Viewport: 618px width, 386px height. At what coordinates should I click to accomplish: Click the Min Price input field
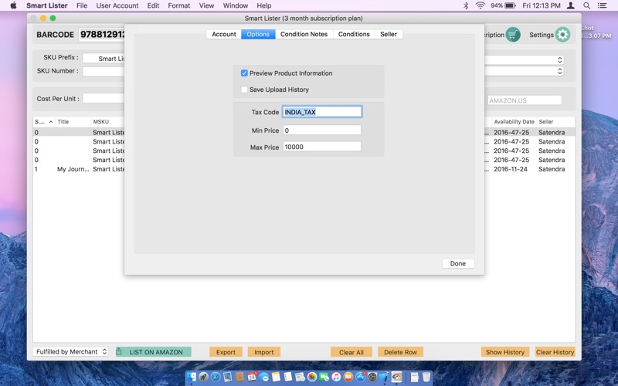coord(322,130)
